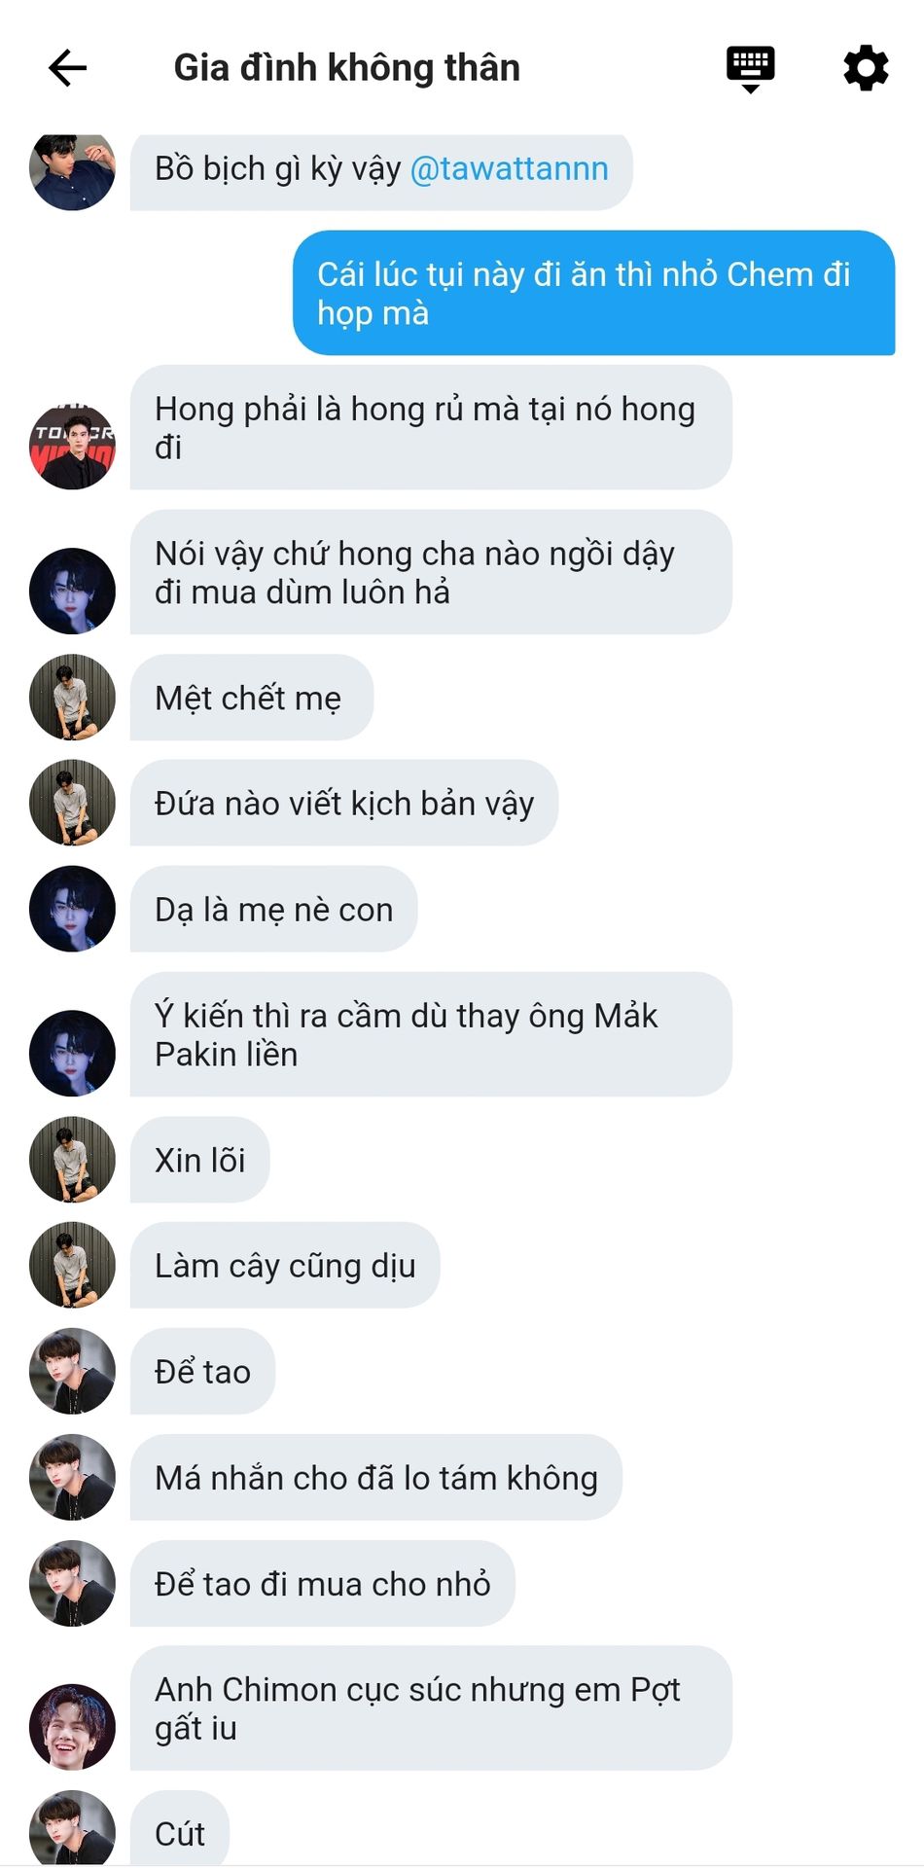Select the 'Làm cây cũng dịu' message
This screenshot has height=1868, width=924.
coord(285,1265)
